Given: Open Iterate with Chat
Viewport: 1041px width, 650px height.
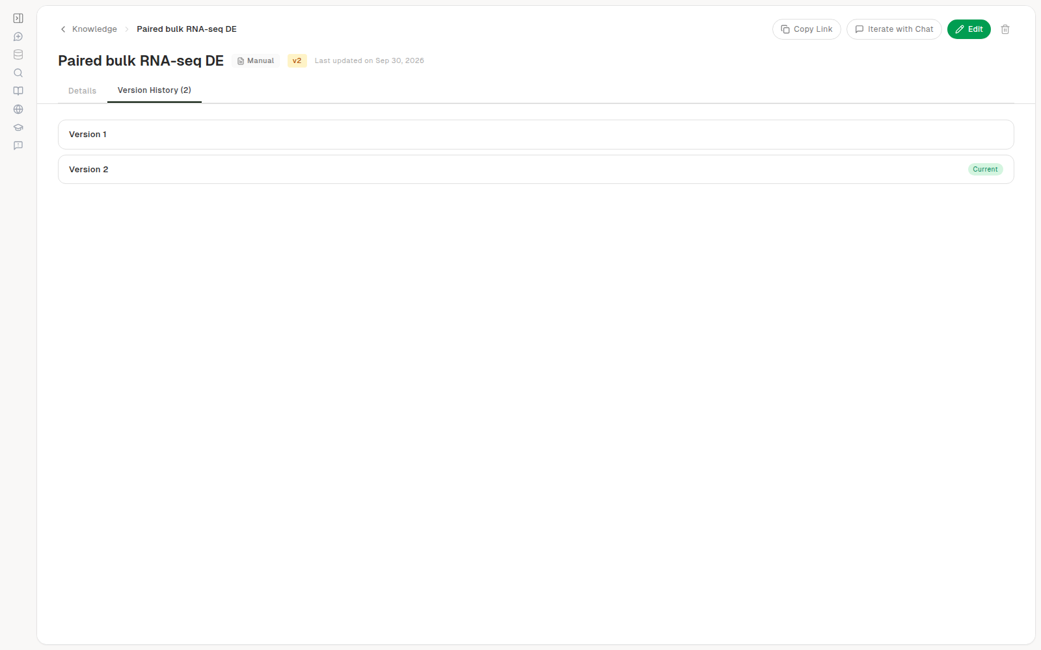Looking at the screenshot, I should click(x=894, y=29).
